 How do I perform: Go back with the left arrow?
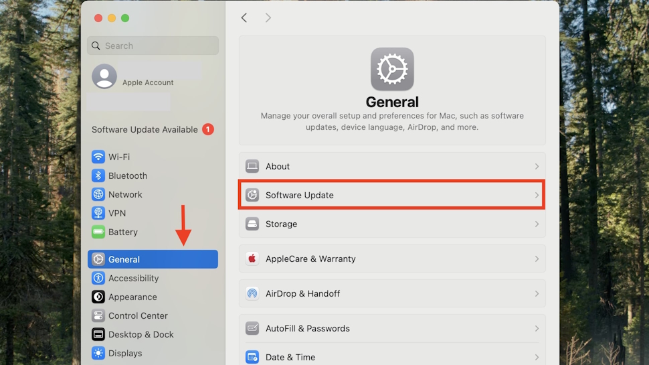pos(244,18)
